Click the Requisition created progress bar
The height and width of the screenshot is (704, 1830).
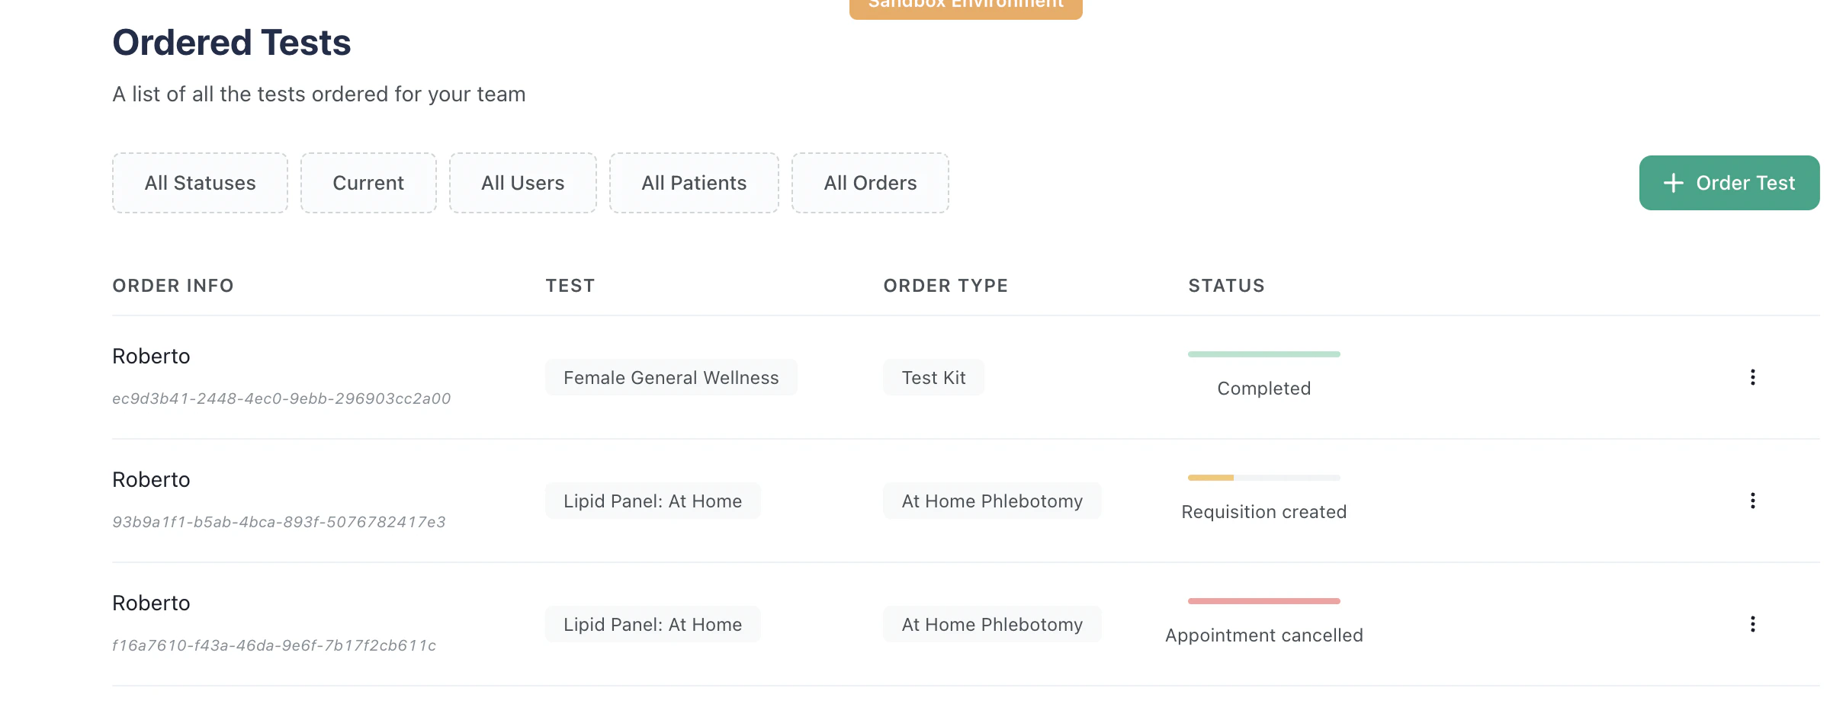point(1263,478)
